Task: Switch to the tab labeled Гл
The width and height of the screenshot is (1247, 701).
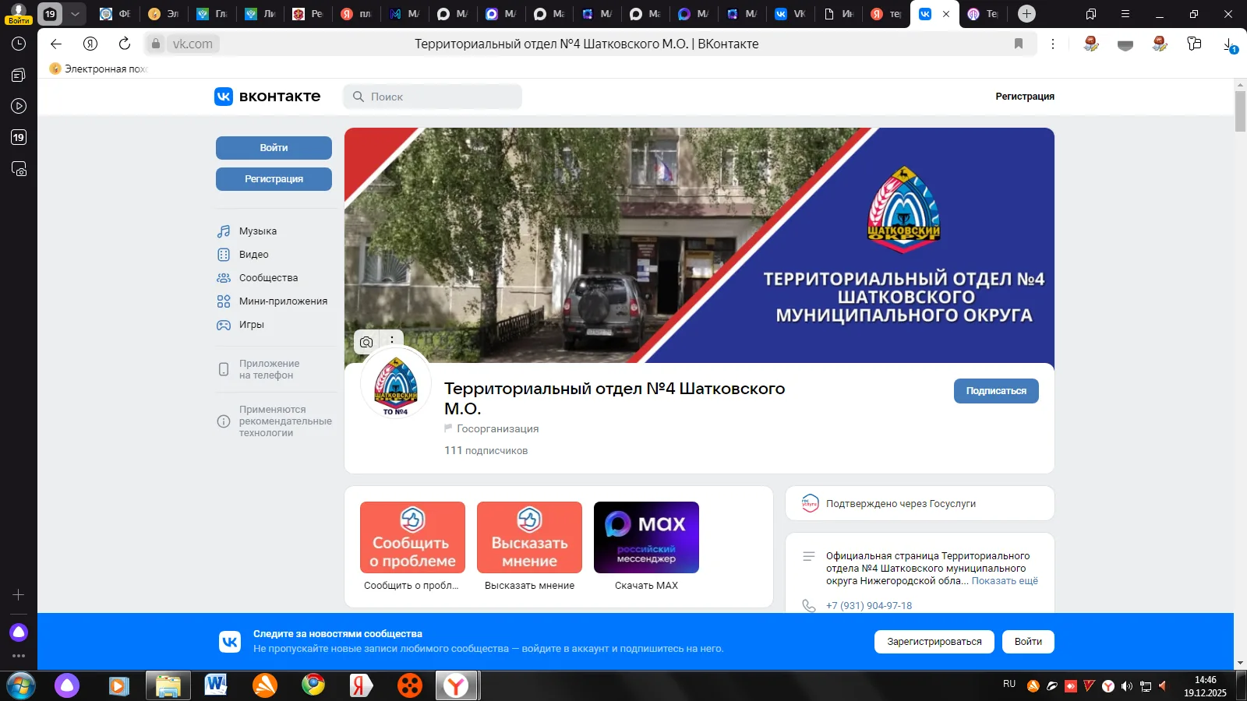Action: tap(213, 14)
